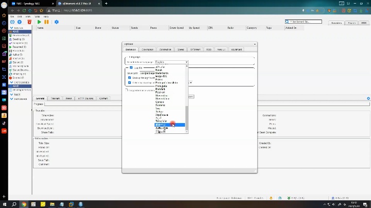Screen dimensions: 371x208
Task: Open the Tools menu
Action: [37, 17]
